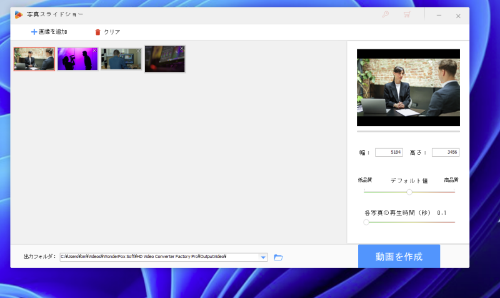Select the fourth dark thumbnail

click(x=164, y=60)
